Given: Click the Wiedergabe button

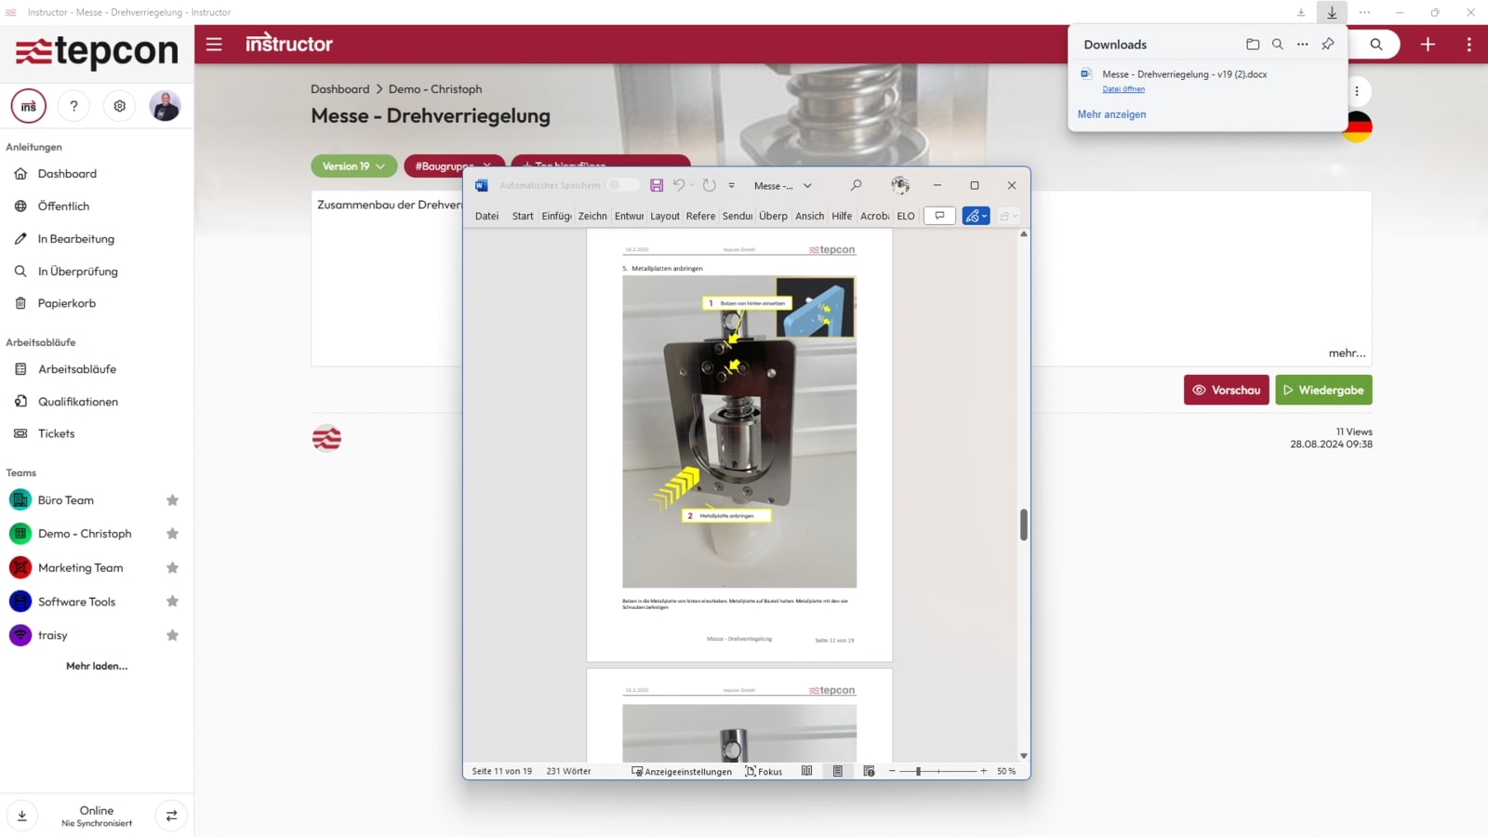Looking at the screenshot, I should [1323, 391].
